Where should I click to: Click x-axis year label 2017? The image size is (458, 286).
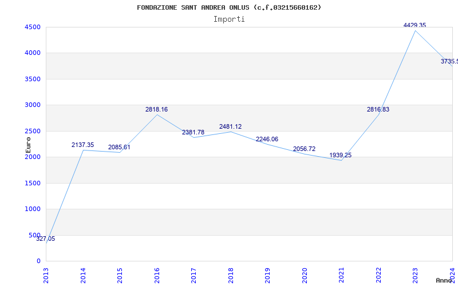click(194, 276)
